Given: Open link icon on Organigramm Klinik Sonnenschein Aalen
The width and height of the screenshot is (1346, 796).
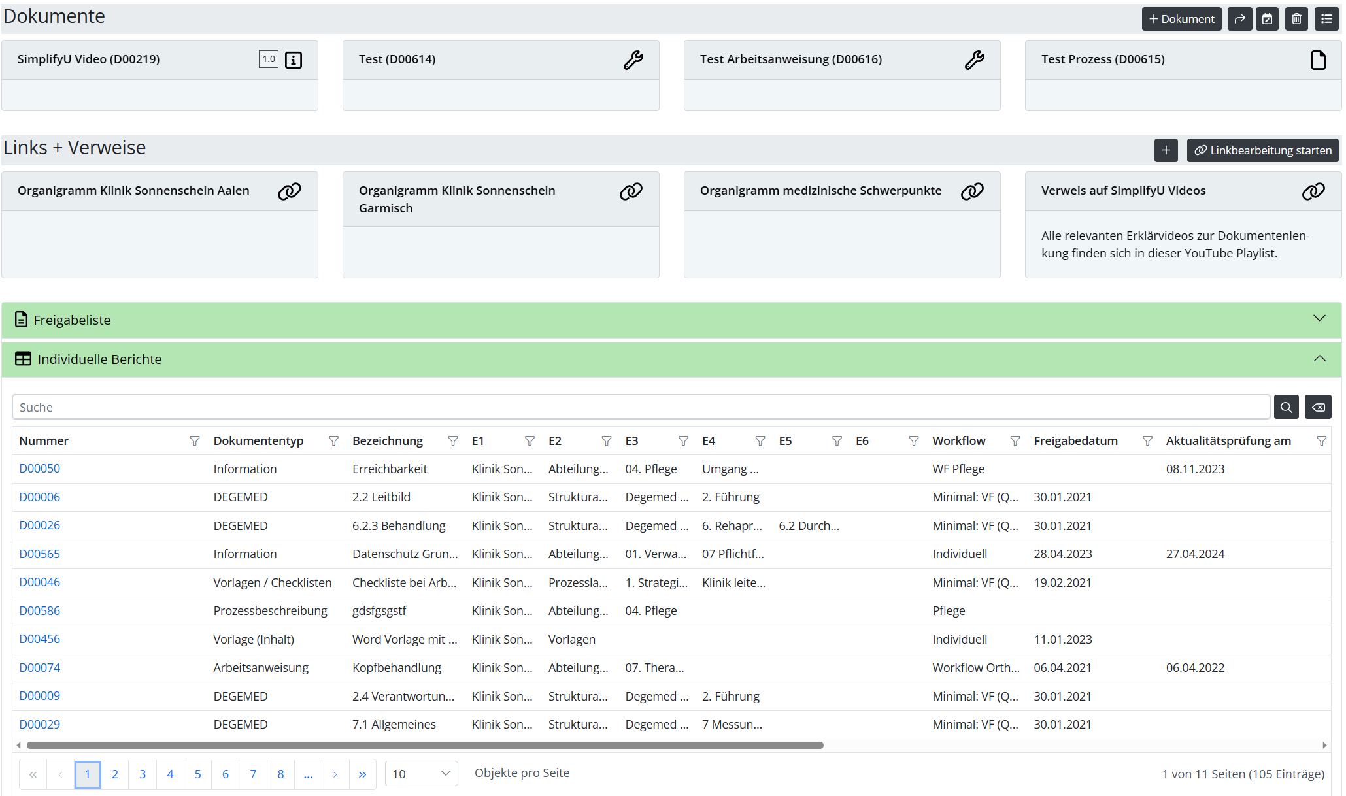Looking at the screenshot, I should [290, 191].
